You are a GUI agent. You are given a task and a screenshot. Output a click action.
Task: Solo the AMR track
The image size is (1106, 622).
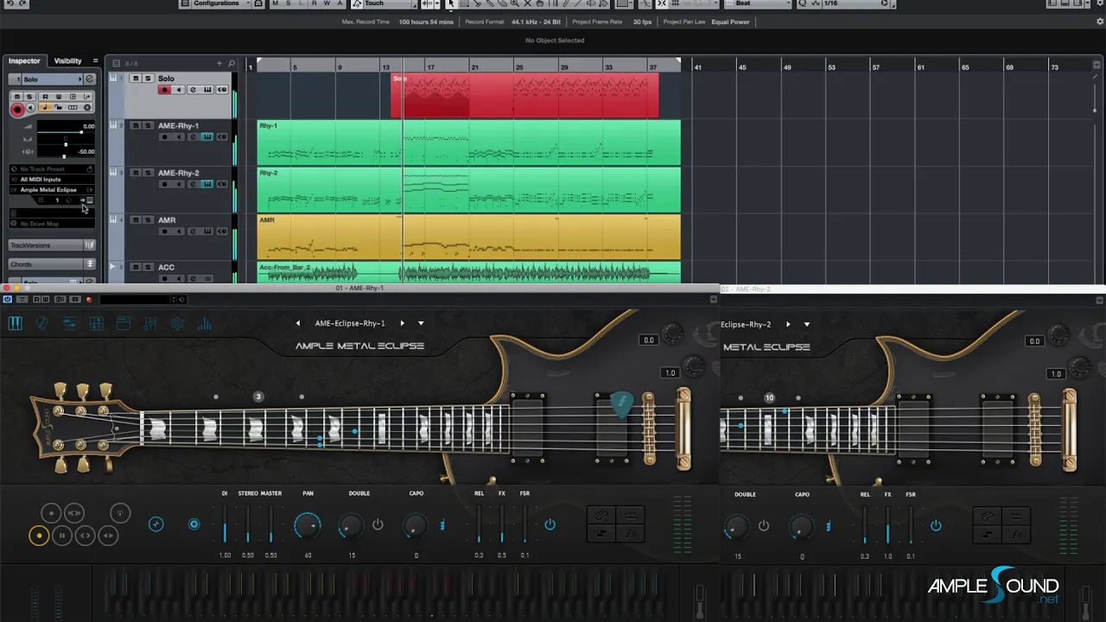(148, 220)
